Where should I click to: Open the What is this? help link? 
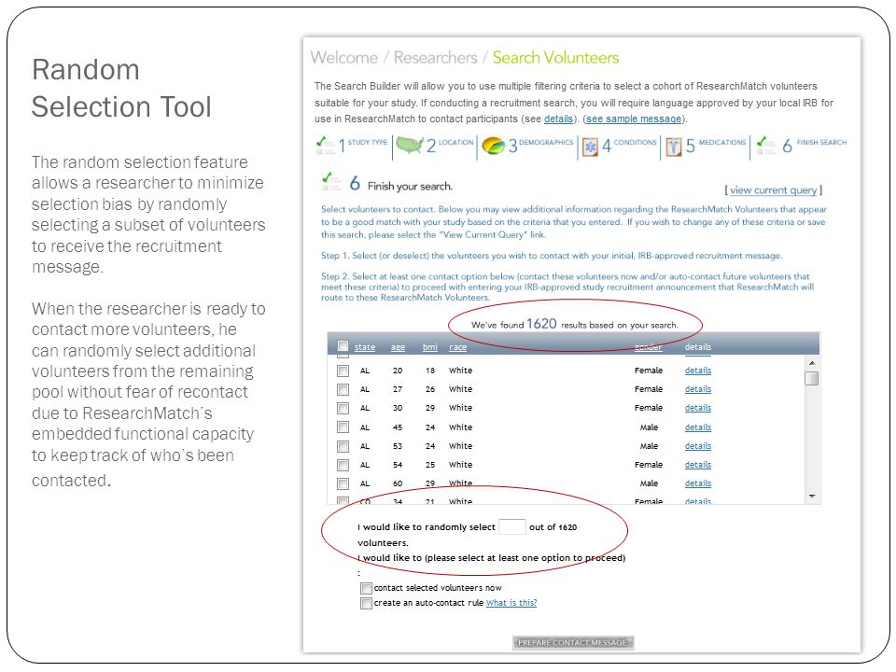coord(511,603)
